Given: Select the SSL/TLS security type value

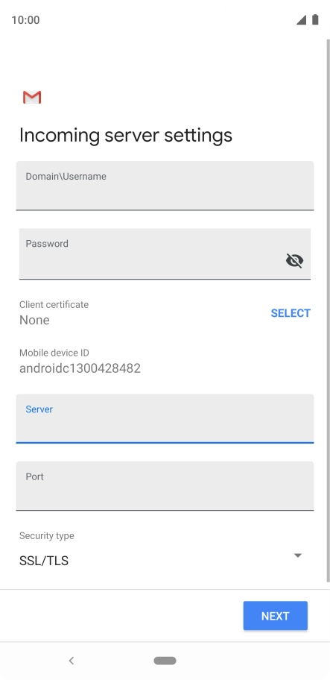Looking at the screenshot, I should point(44,561).
